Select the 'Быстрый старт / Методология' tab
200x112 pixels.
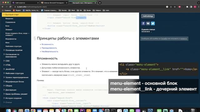[83, 3]
